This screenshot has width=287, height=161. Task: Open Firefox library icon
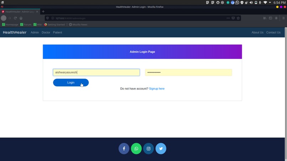click(265, 18)
